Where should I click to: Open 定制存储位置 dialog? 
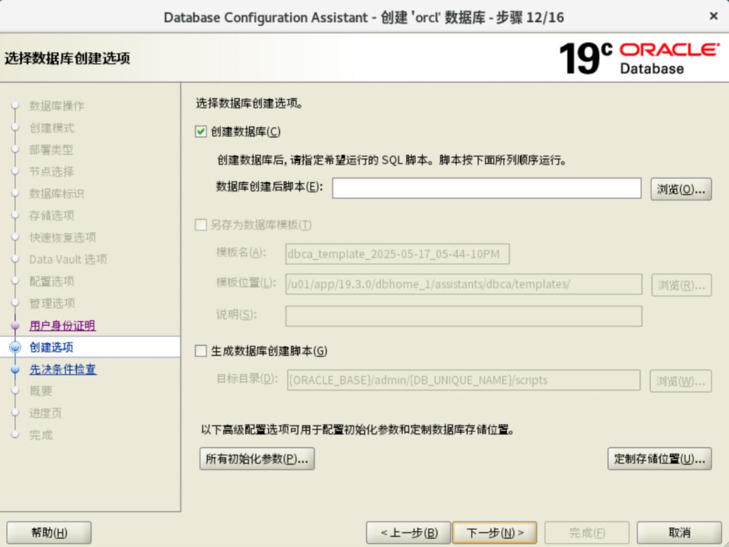(659, 459)
